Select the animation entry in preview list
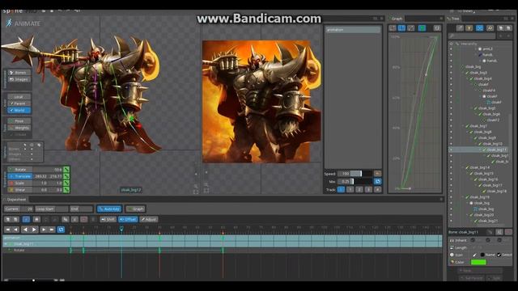 click(353, 30)
